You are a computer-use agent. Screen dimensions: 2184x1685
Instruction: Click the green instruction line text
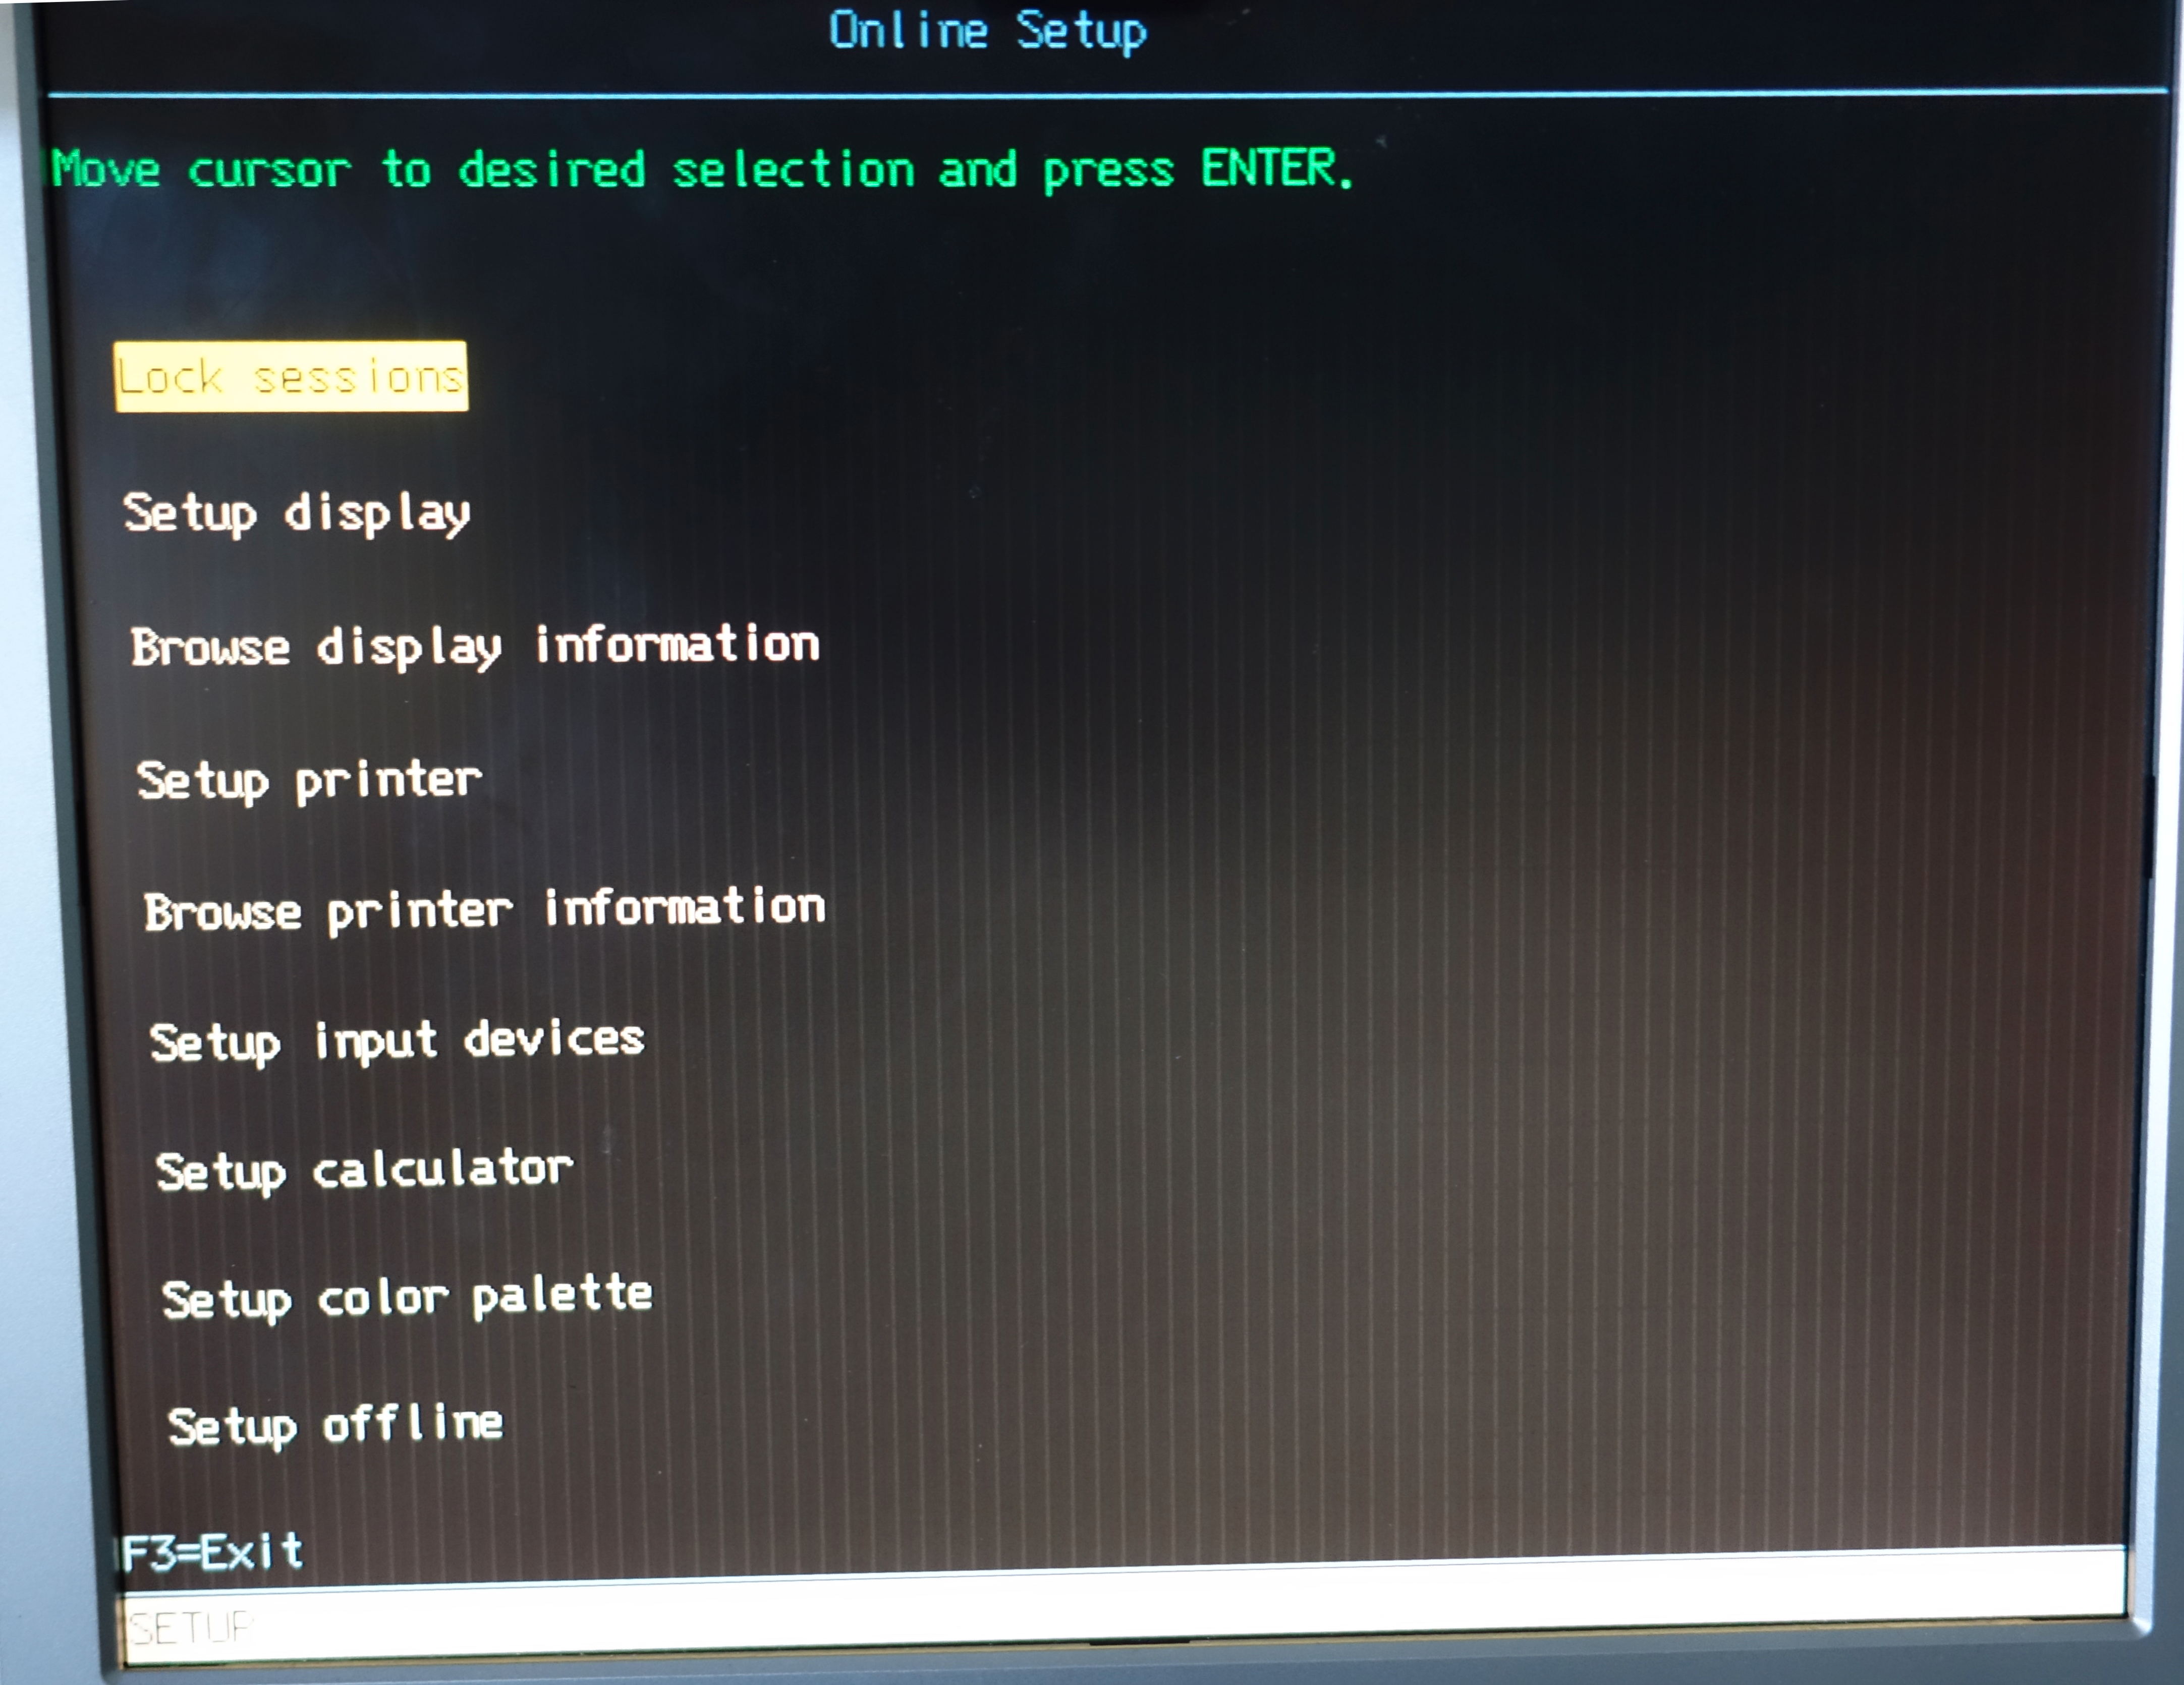(702, 169)
